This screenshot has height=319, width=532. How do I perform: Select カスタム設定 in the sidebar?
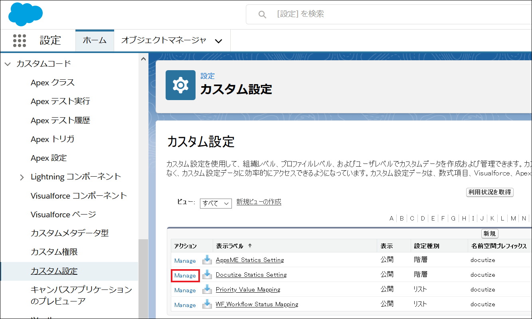tap(54, 271)
